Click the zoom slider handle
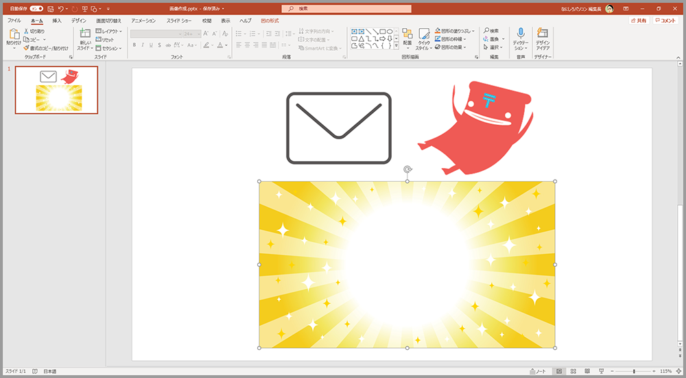The image size is (686, 378). pyautogui.click(x=633, y=371)
